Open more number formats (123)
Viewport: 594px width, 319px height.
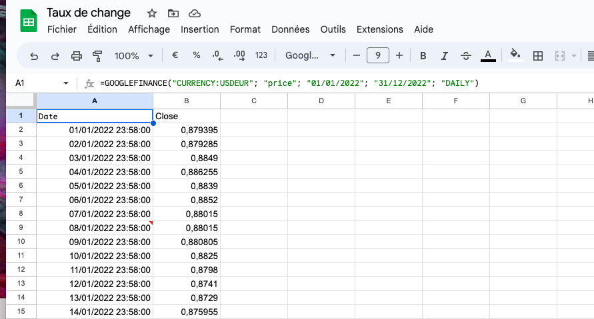click(x=261, y=55)
